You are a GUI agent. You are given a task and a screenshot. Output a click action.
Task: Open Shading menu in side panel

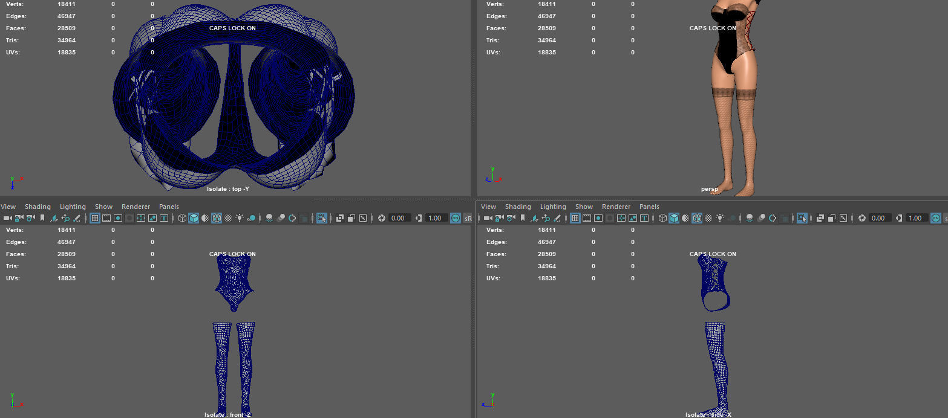518,207
